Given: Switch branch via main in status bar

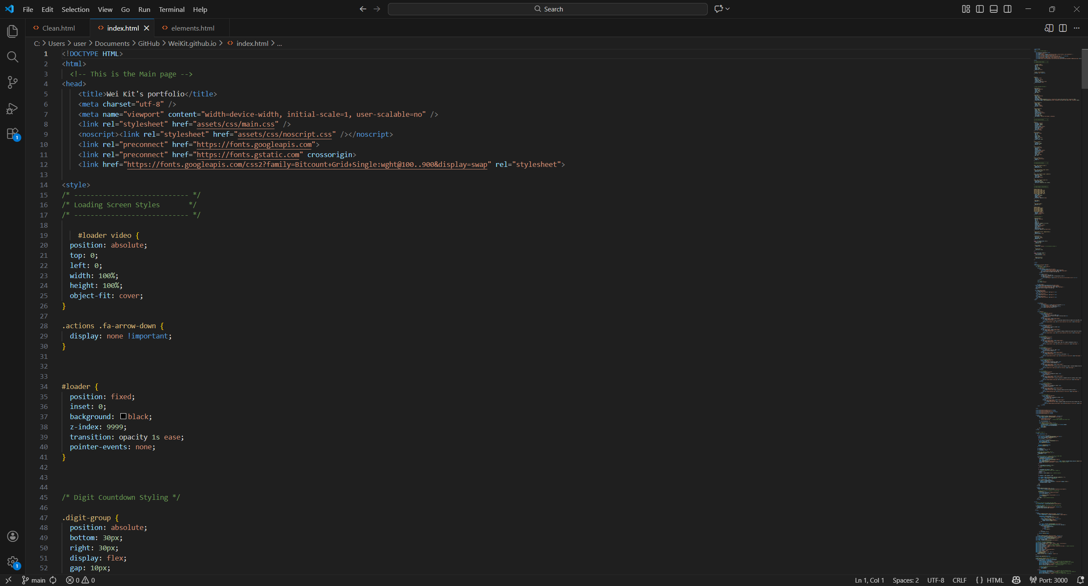Looking at the screenshot, I should [x=34, y=580].
